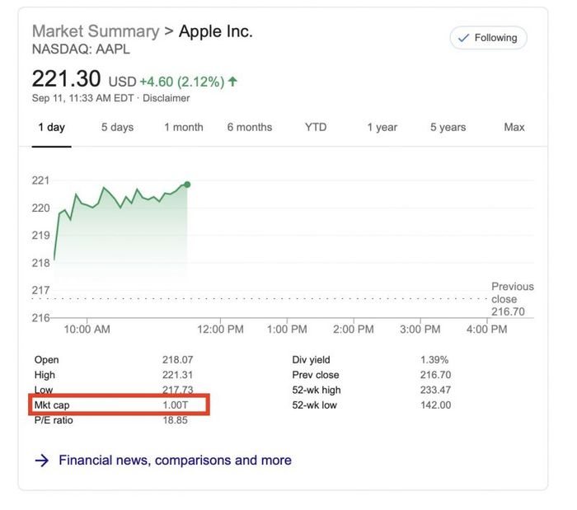Open Financial news, comparisons and more
The height and width of the screenshot is (510, 577).
175,461
